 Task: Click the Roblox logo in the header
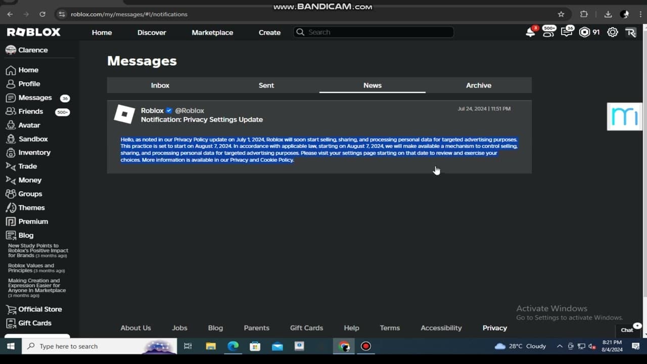pyautogui.click(x=34, y=32)
